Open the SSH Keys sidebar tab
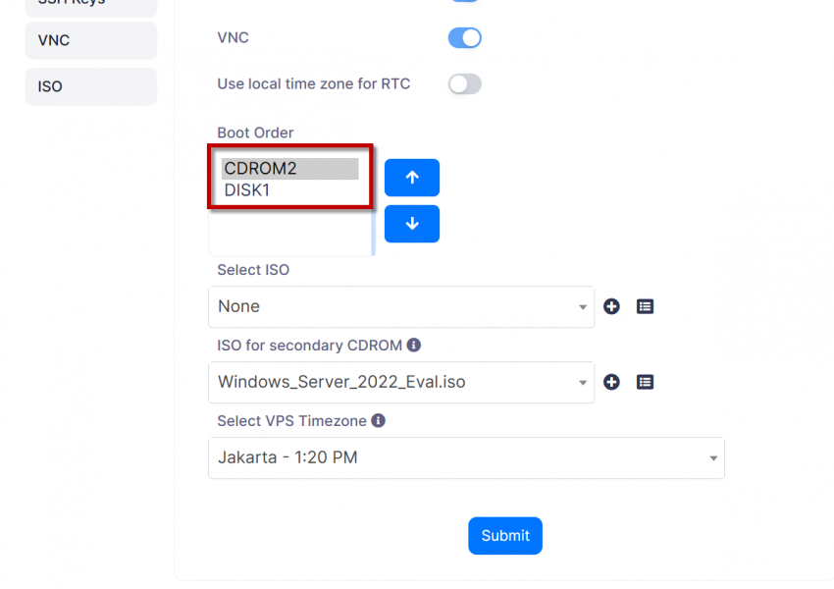 (x=90, y=4)
